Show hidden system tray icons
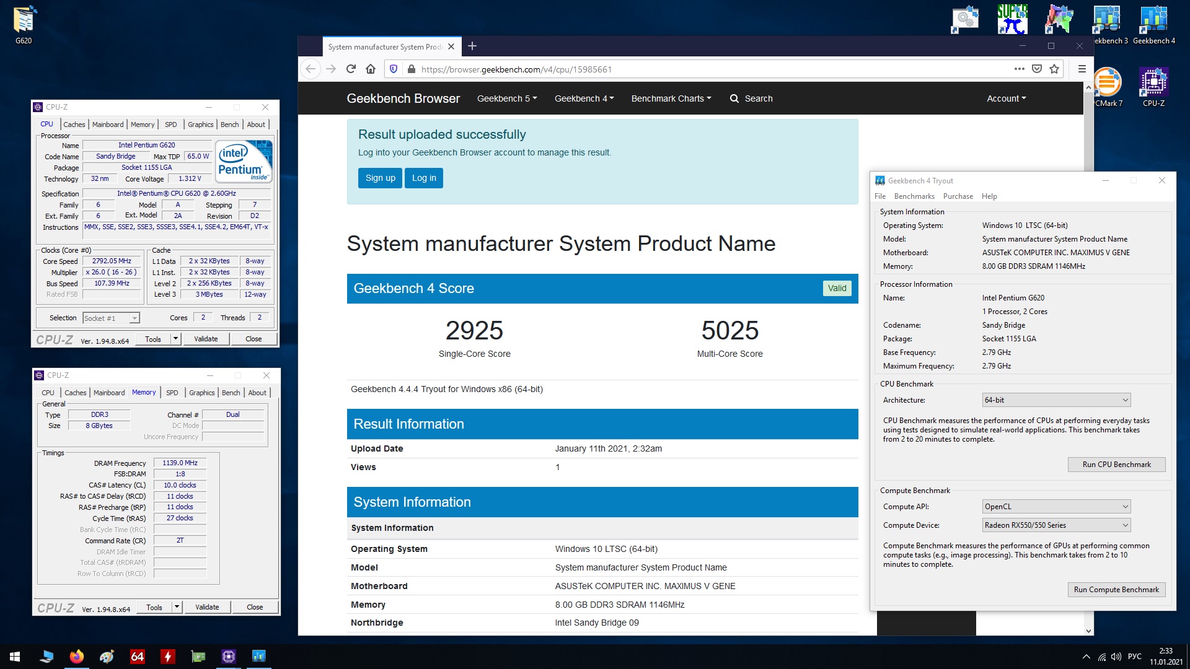 tap(1086, 657)
